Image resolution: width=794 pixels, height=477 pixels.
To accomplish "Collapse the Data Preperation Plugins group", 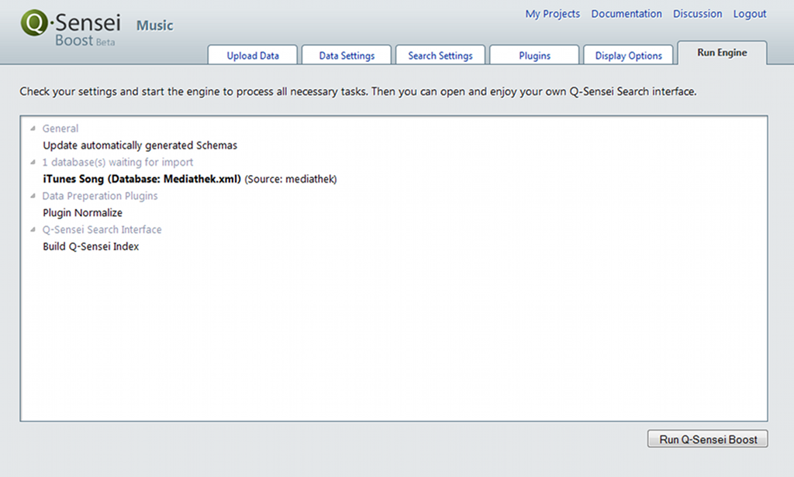I will pos(33,196).
